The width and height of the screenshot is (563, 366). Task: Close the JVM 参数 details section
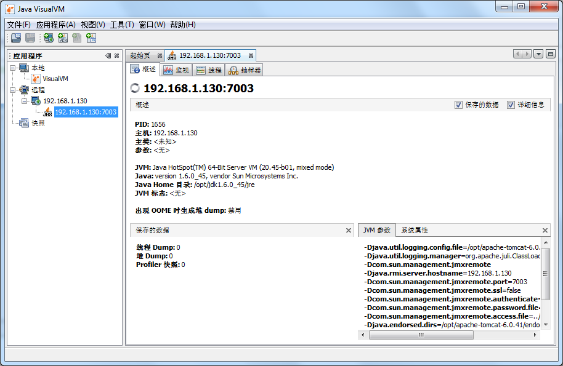[x=545, y=231]
